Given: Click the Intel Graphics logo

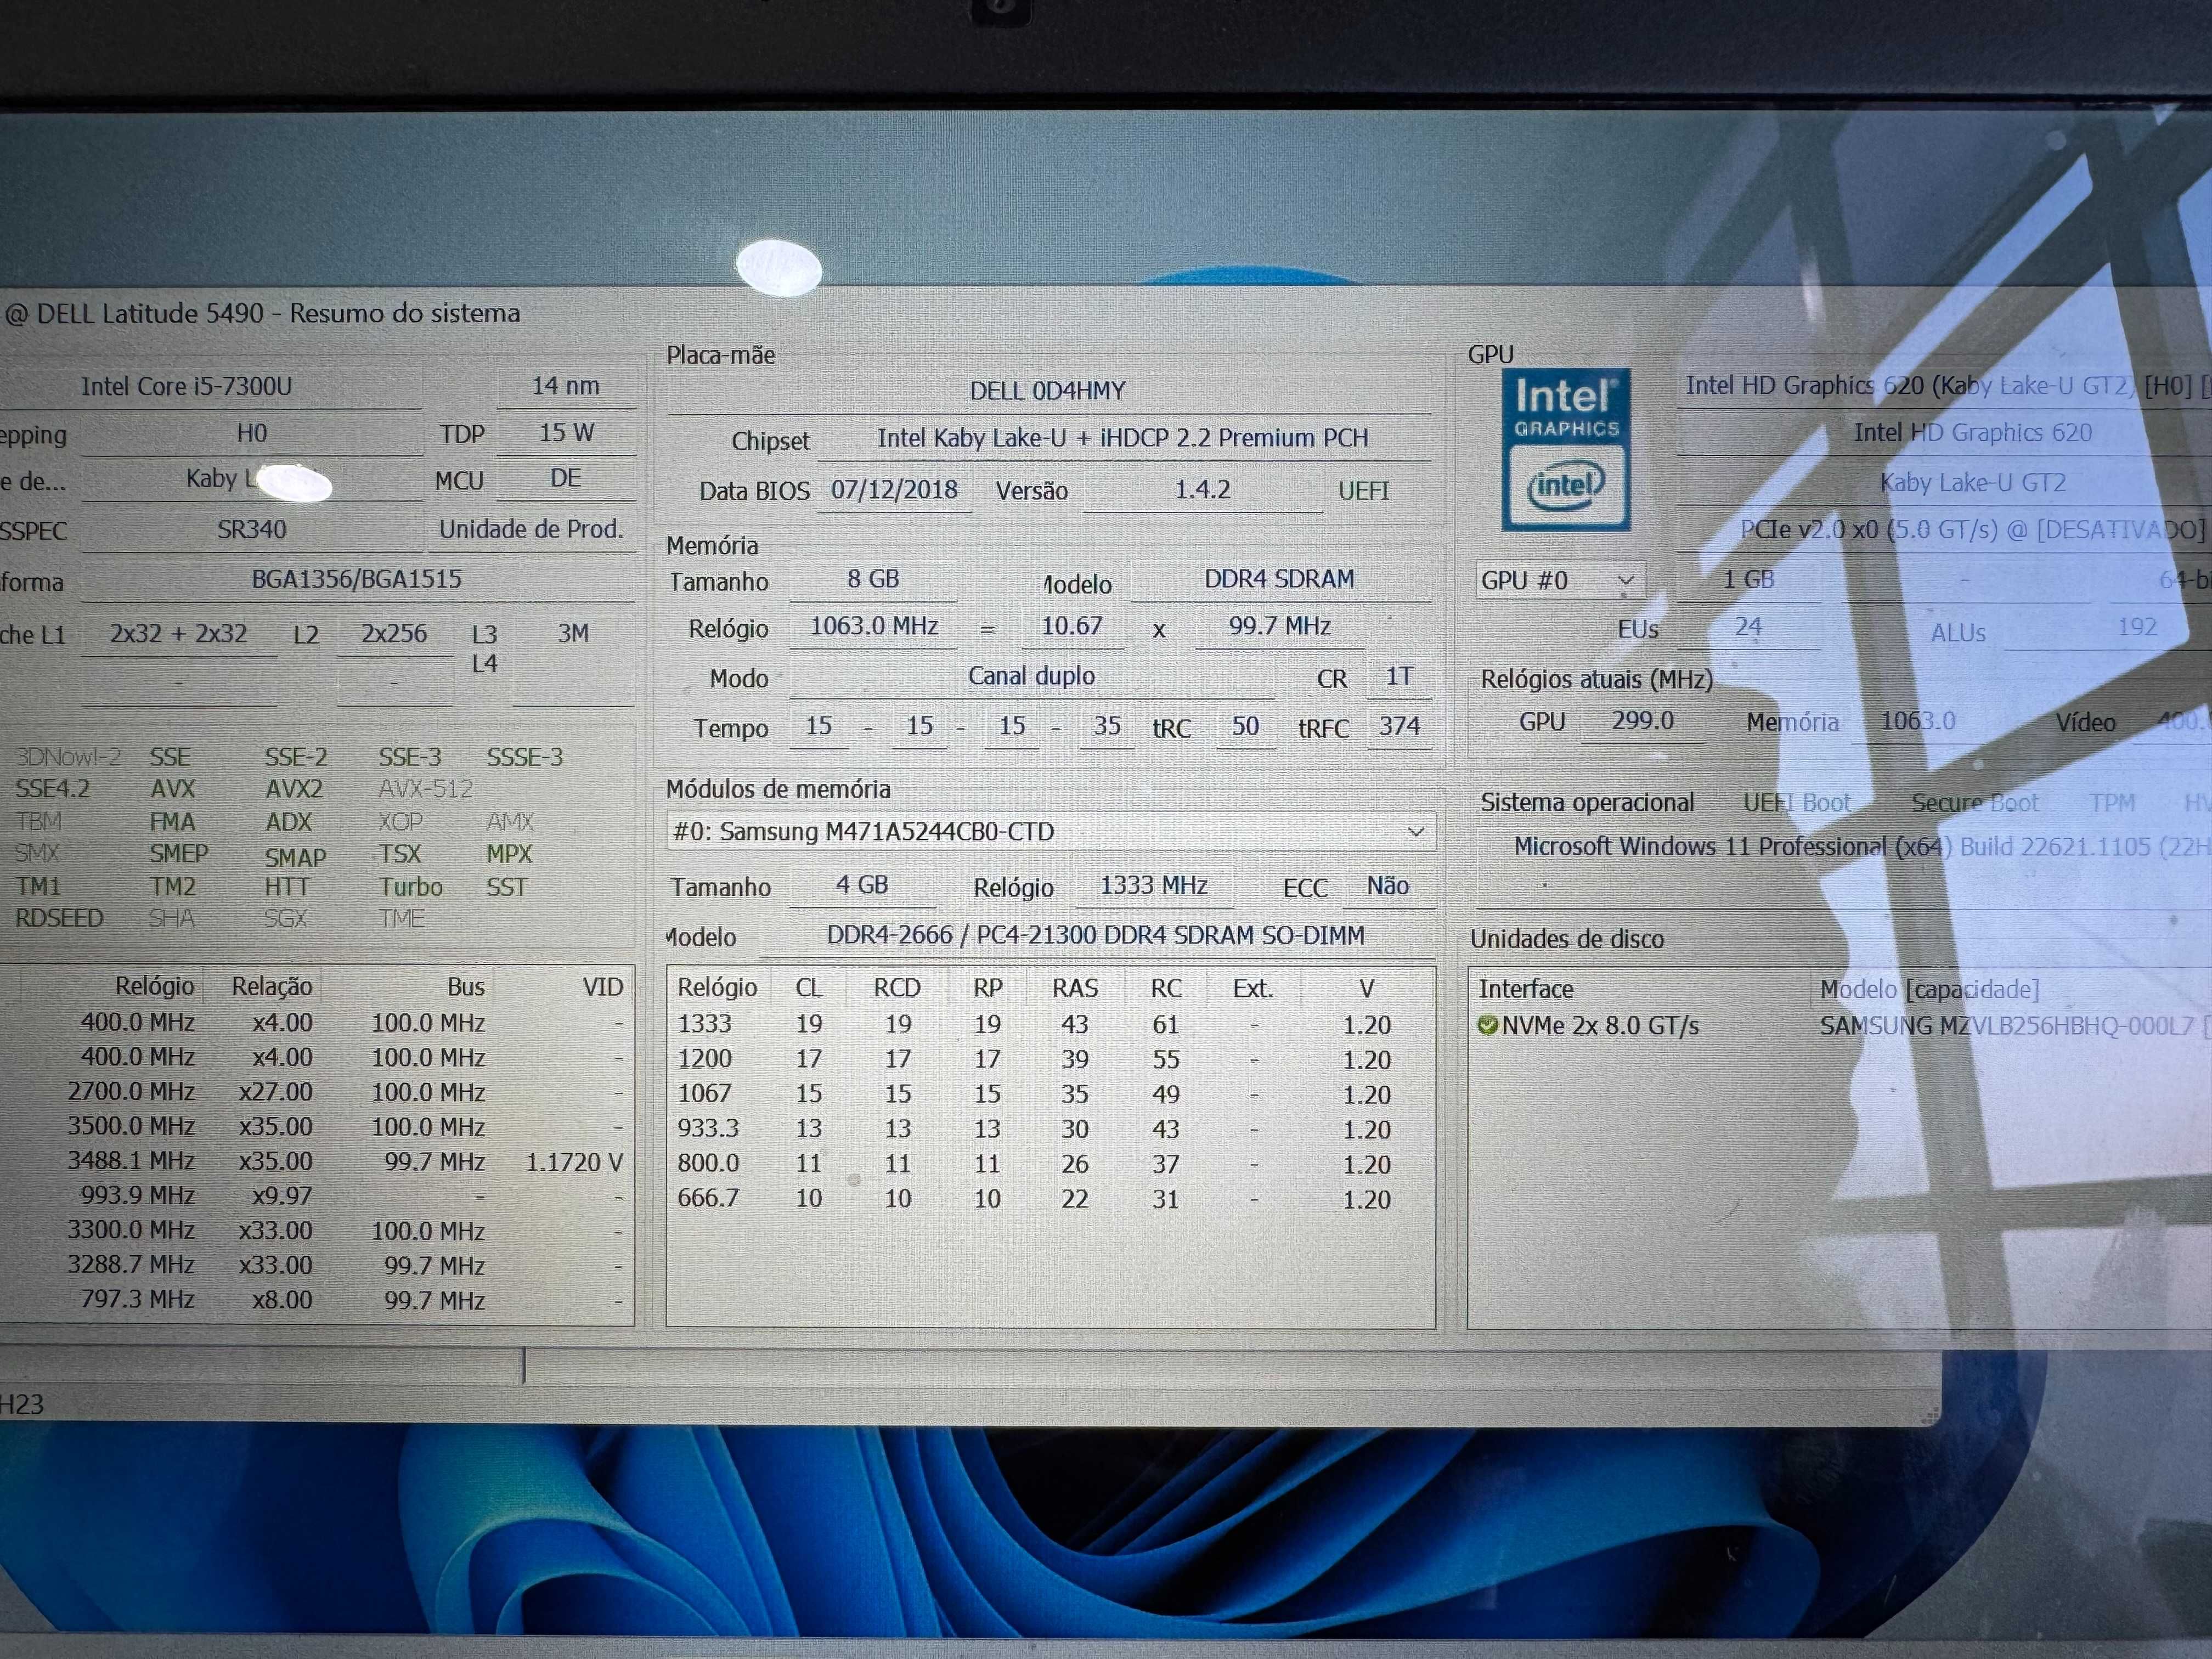Looking at the screenshot, I should [x=1566, y=450].
